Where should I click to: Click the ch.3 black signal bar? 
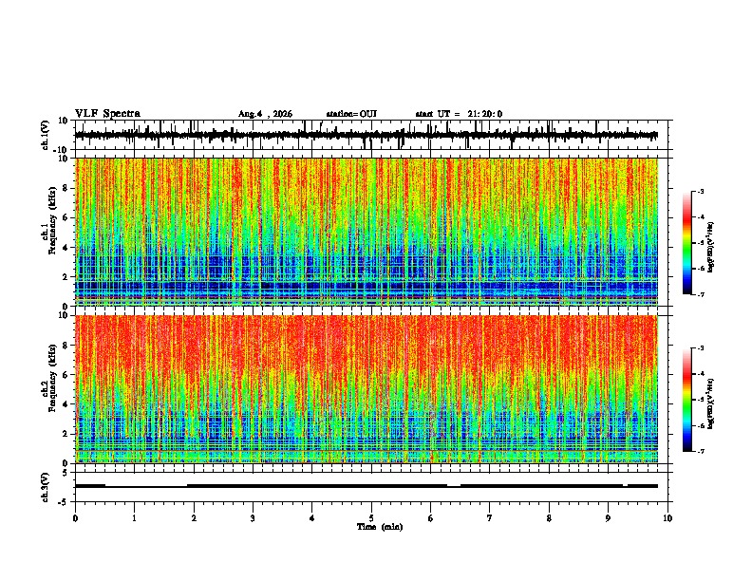[367, 486]
